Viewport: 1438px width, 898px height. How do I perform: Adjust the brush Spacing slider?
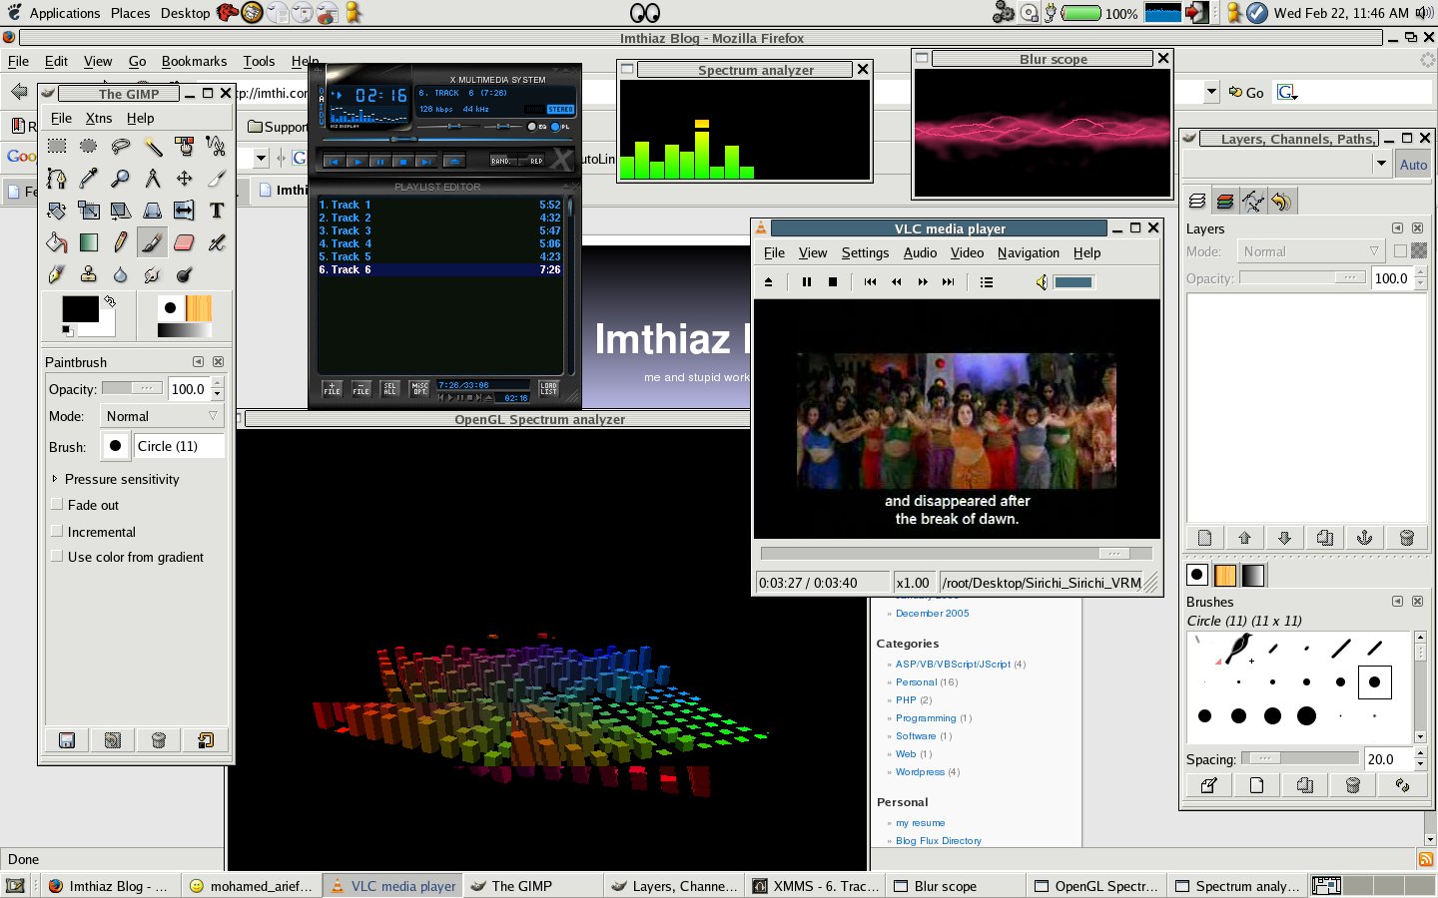pyautogui.click(x=1299, y=758)
